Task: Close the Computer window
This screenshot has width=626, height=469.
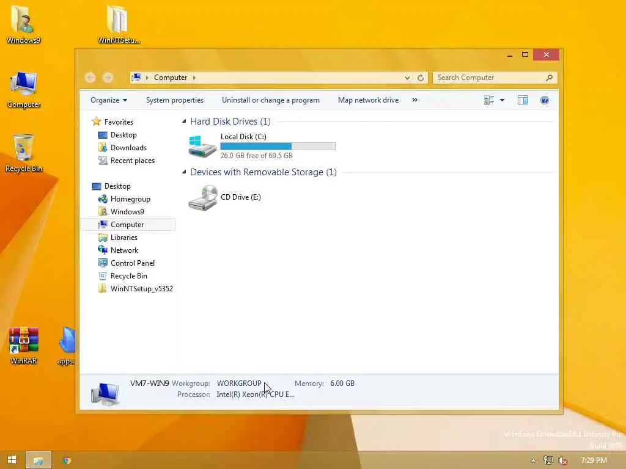Action: [546, 54]
